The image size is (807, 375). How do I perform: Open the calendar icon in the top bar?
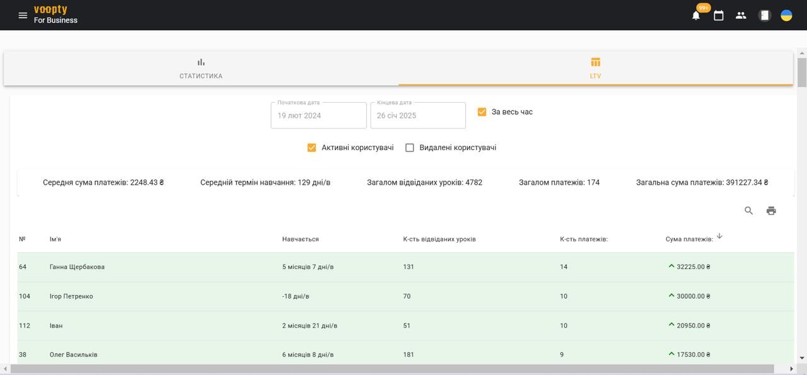(x=718, y=14)
